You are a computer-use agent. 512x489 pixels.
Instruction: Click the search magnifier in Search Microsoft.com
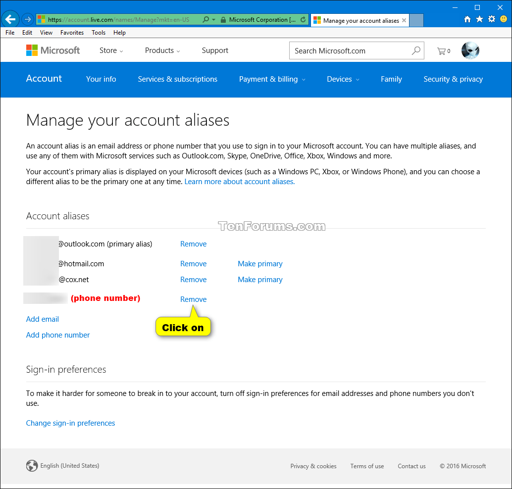[x=416, y=50]
